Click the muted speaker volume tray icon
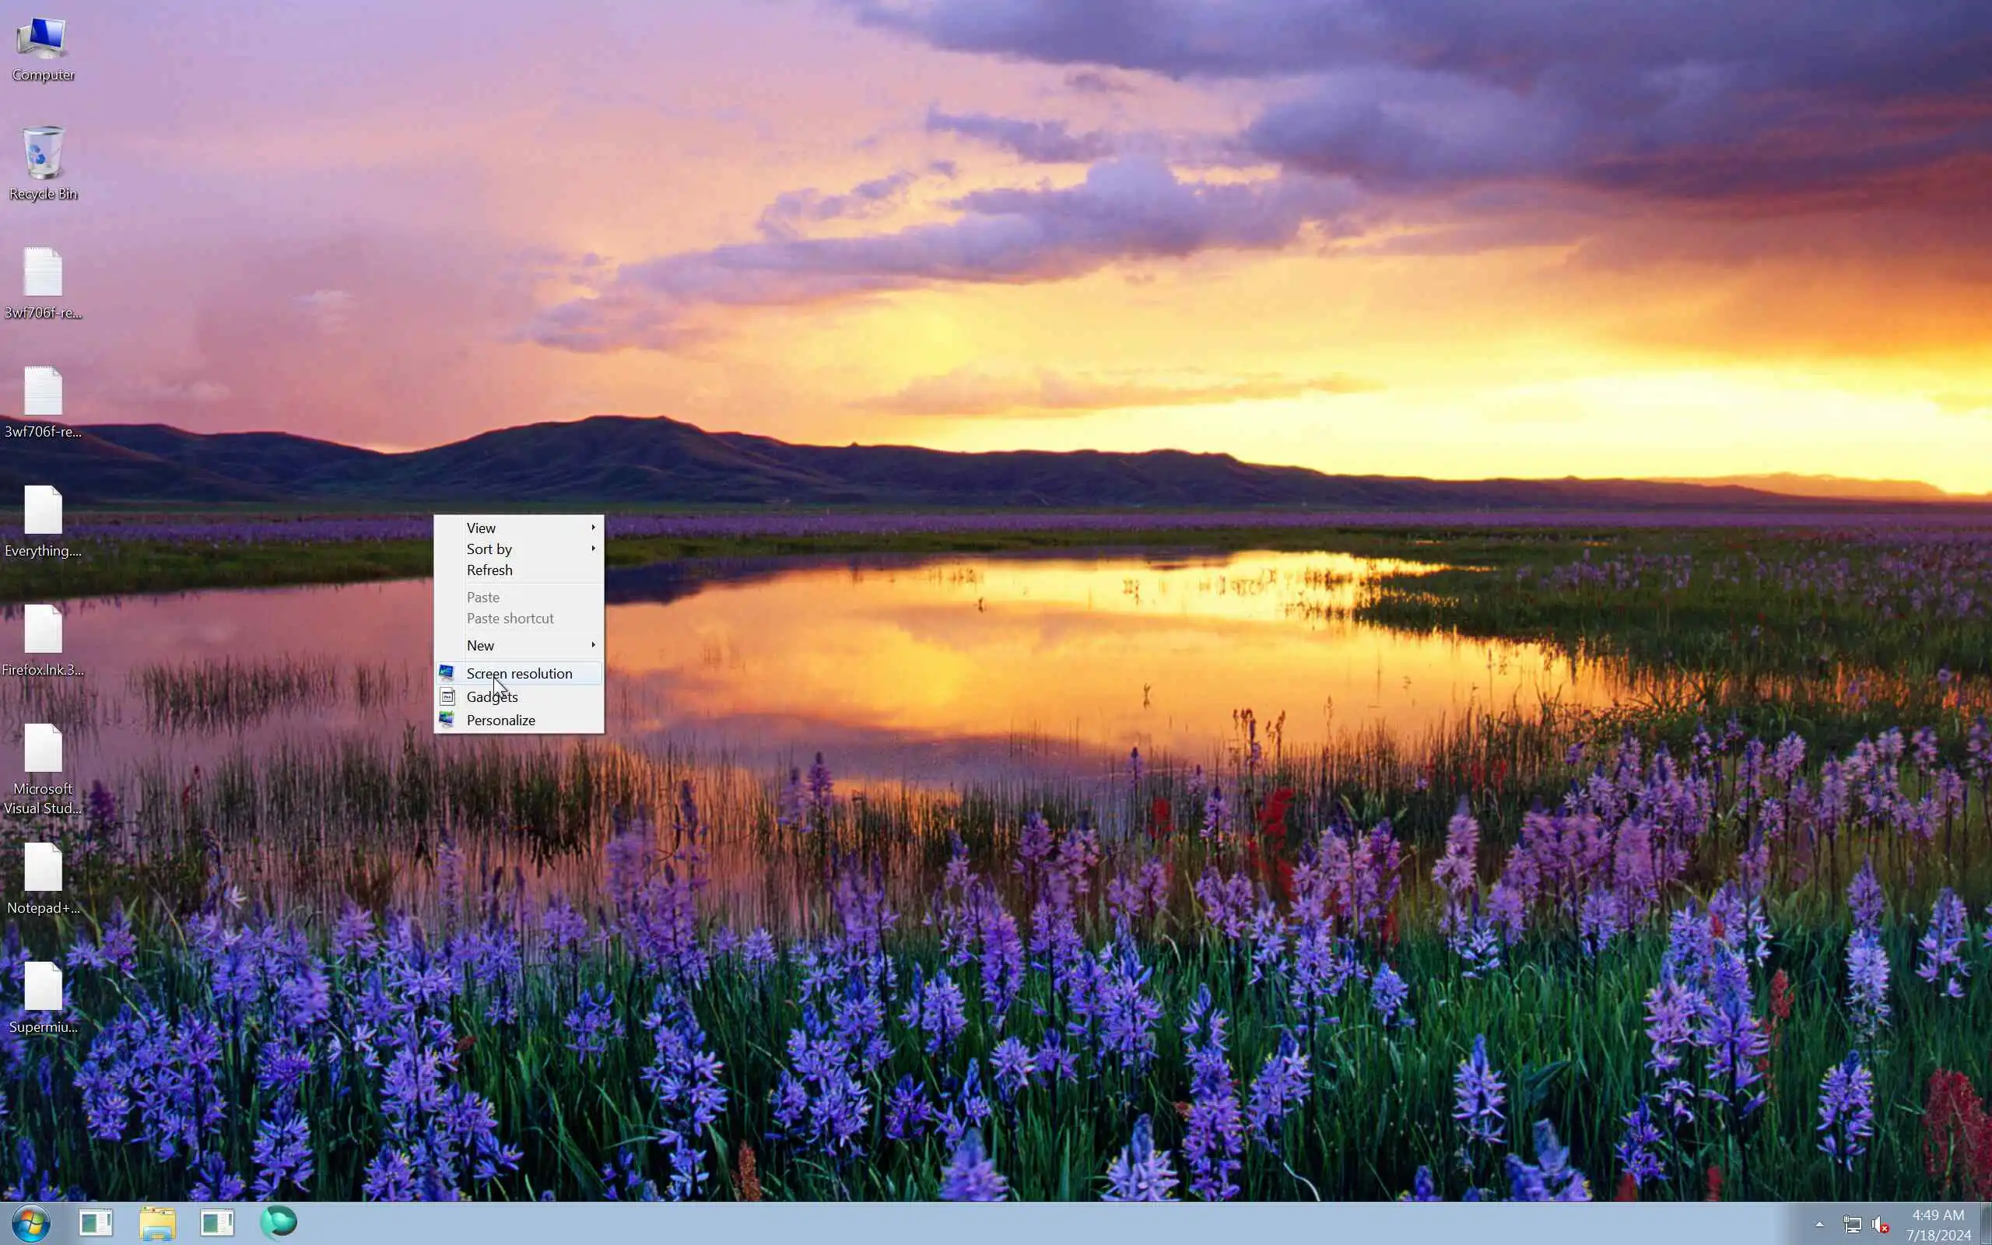Screen dimensions: 1992x1245 1881,1226
